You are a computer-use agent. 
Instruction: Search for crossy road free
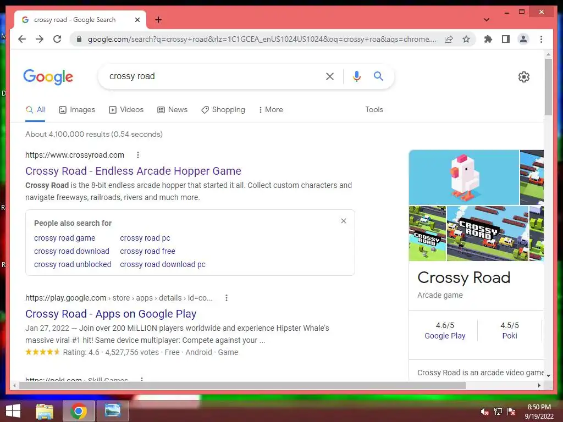coord(147,251)
